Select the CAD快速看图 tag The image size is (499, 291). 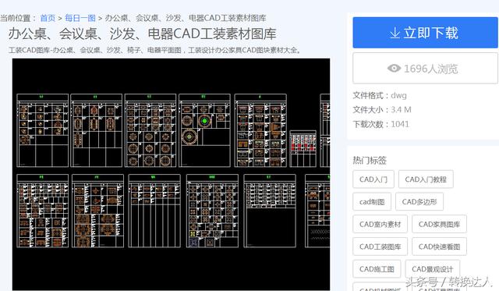(x=439, y=247)
